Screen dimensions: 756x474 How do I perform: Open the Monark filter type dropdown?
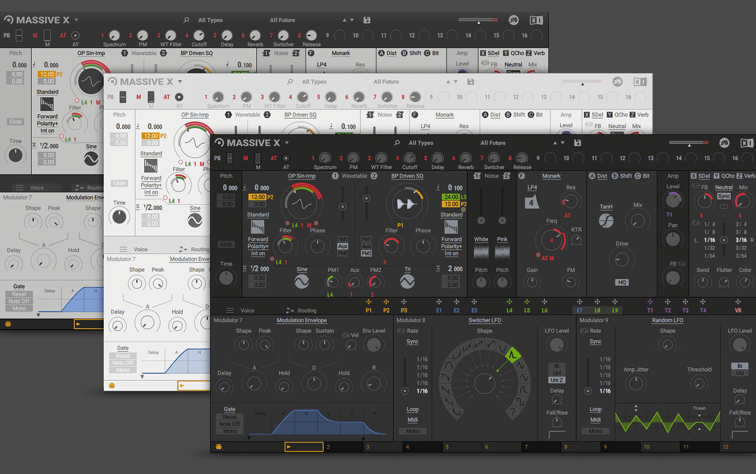click(551, 176)
